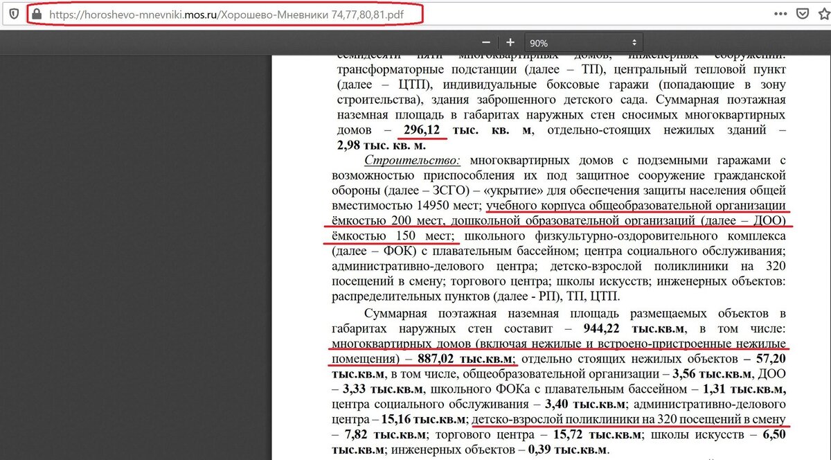
Task: Click the bold figure "887,02 тыс.кв.м"
Action: 465,359
